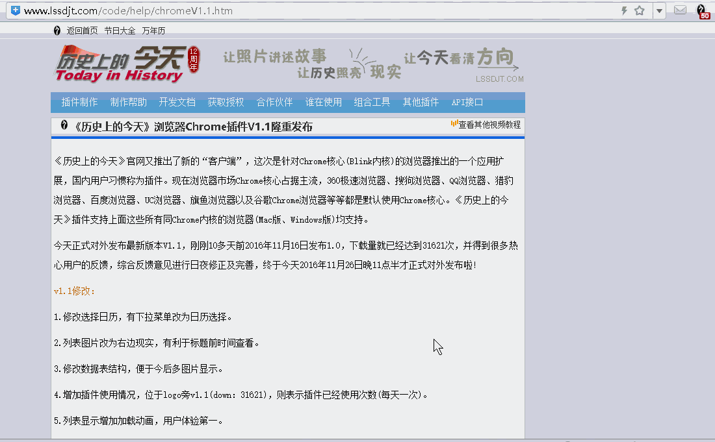
Task: Open the 获取授权 menu item
Action: pyautogui.click(x=226, y=102)
